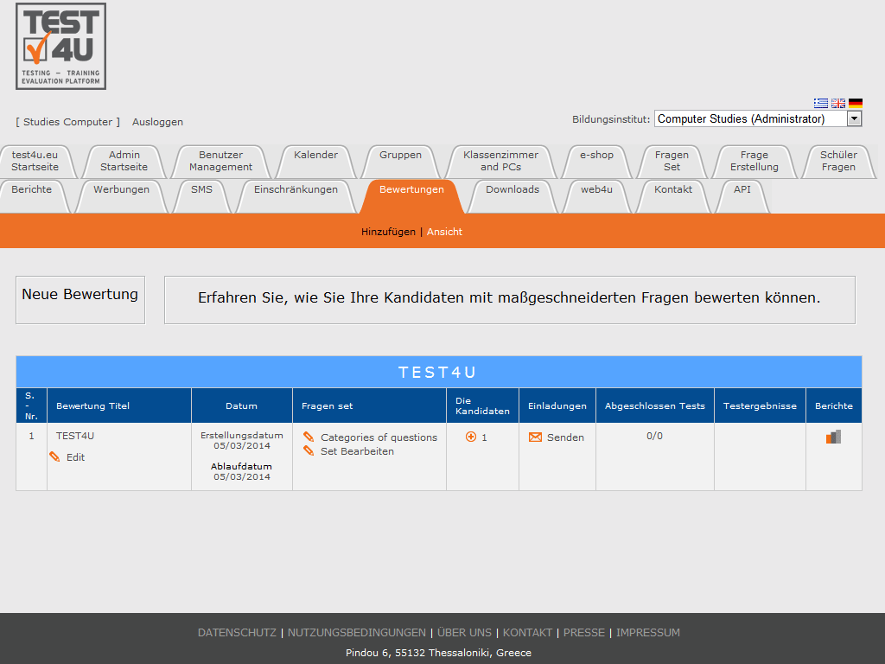The height and width of the screenshot is (664, 885).
Task: Open the DATENSCHUTZ footer link
Action: point(237,632)
